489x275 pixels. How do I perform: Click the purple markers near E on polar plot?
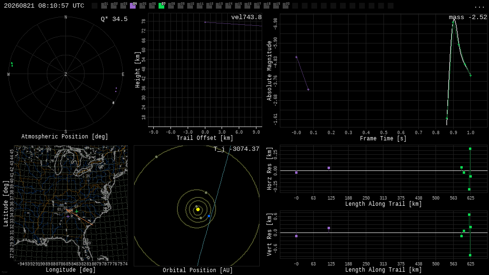point(116,90)
